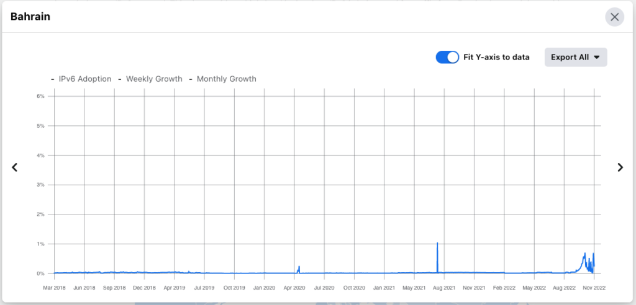The image size is (636, 305).
Task: Go to next country with right arrow
Action: (x=619, y=167)
